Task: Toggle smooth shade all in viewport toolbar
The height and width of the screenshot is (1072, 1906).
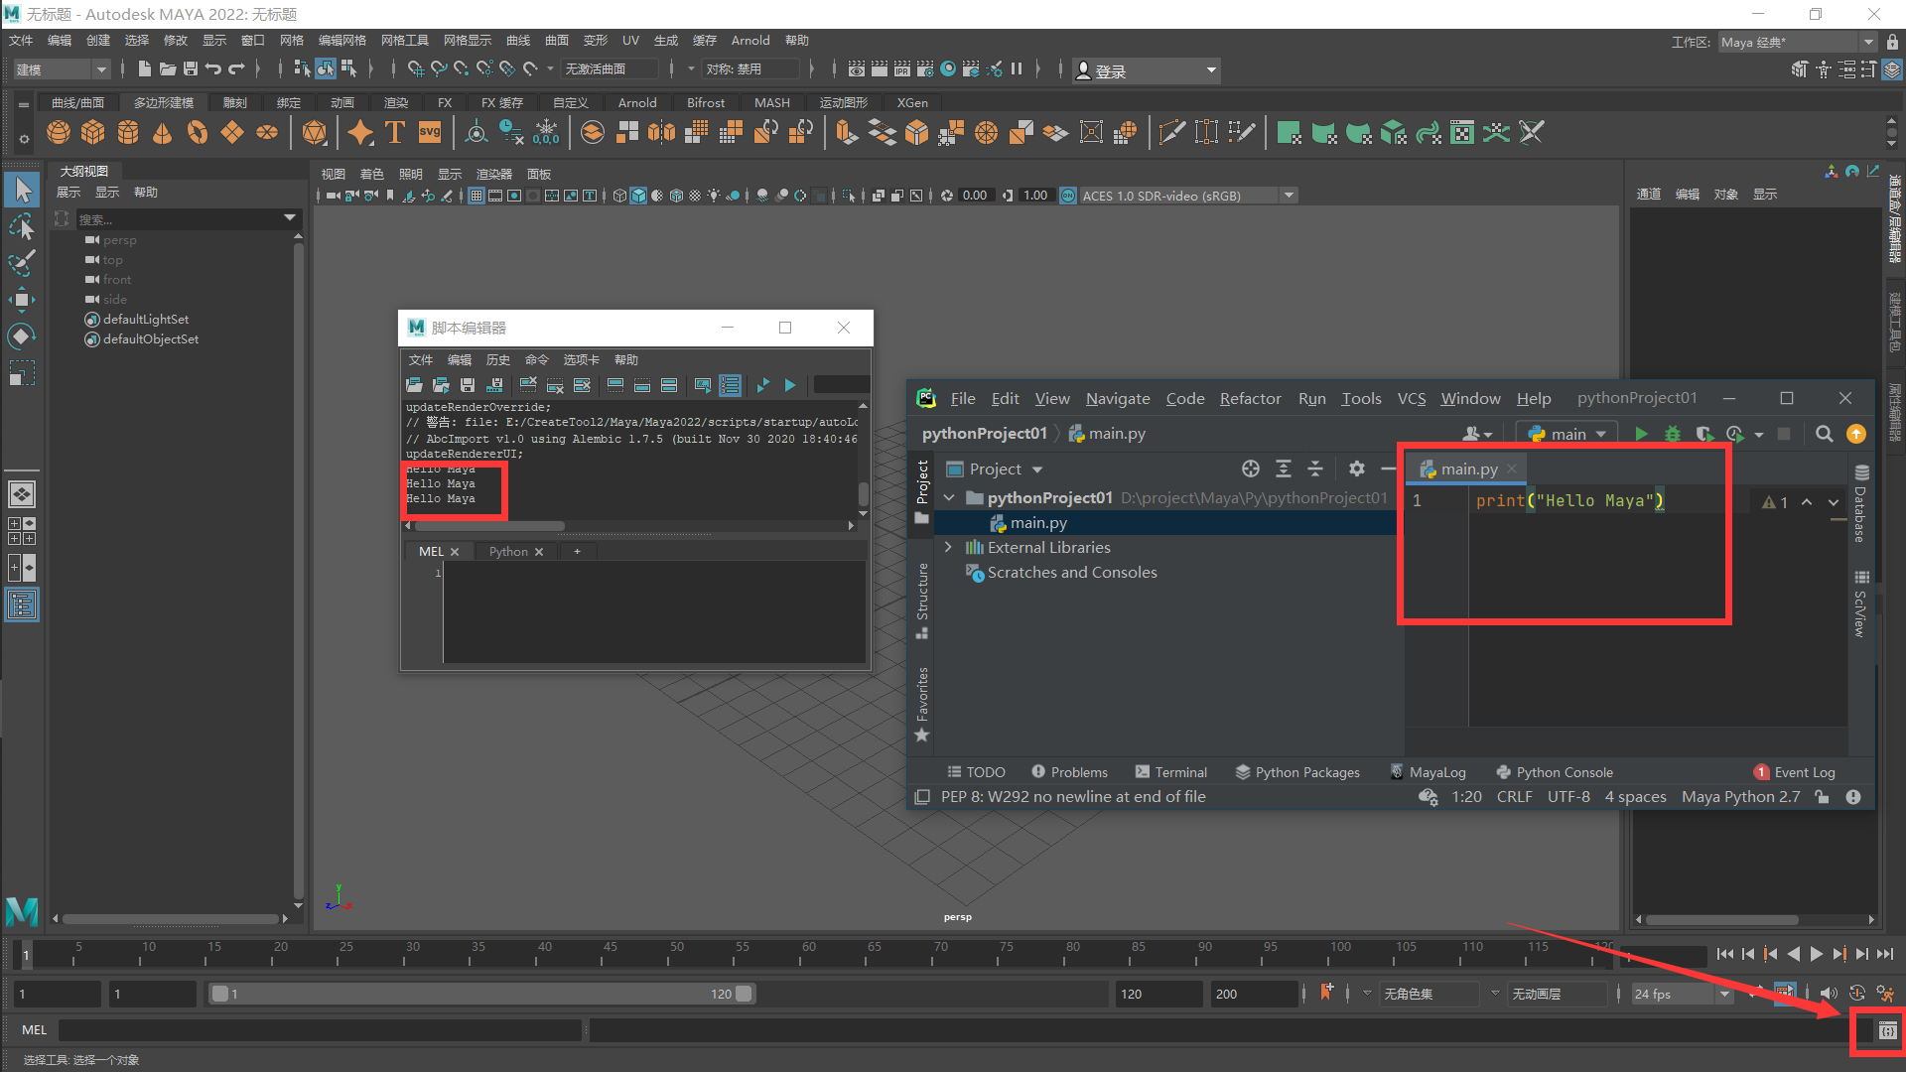Action: [638, 196]
